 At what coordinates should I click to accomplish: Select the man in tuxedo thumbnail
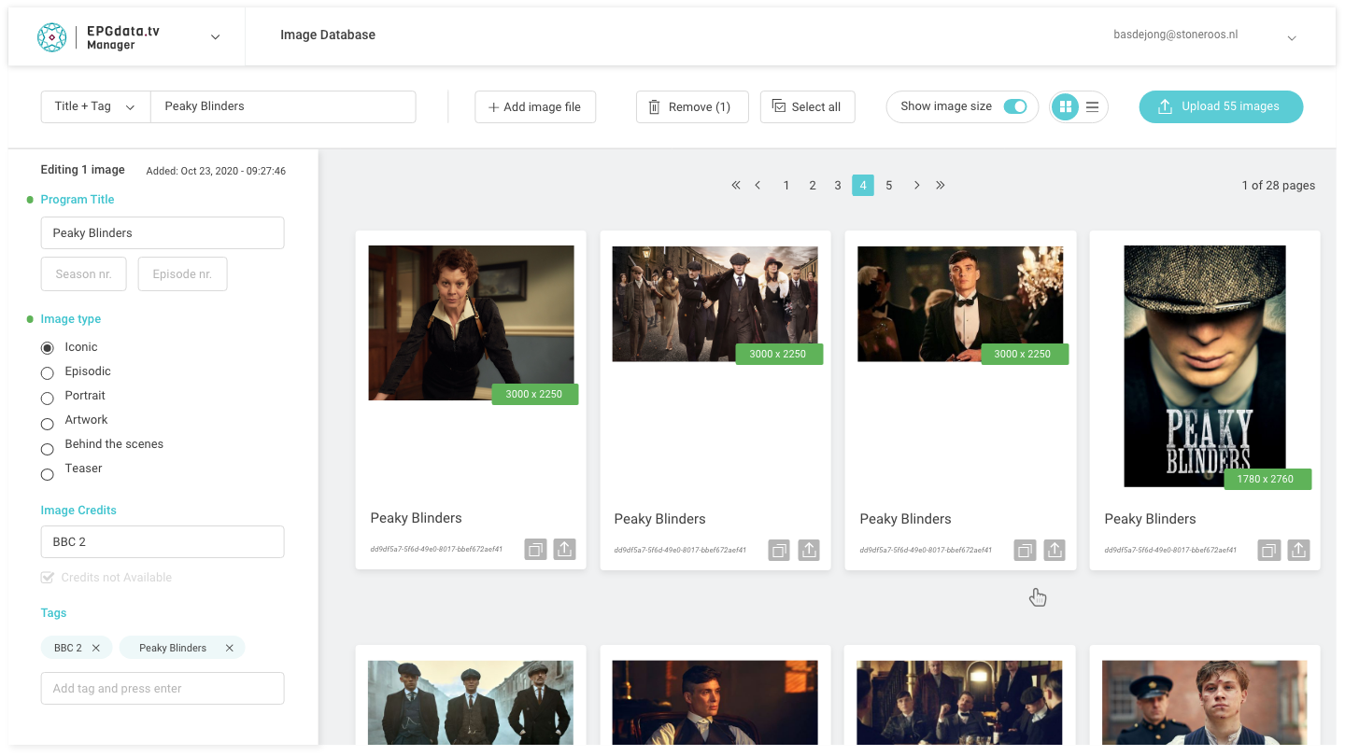[960, 304]
